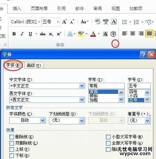
Task: Click the Justify alignment icon
Action: coord(149,34)
